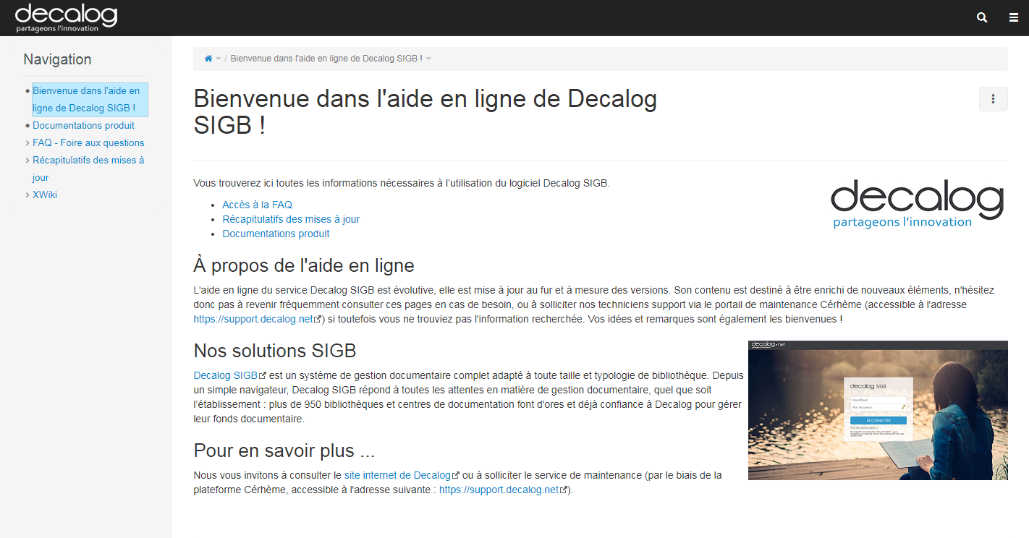Click the decalog.net login page screenshot
The image size is (1029, 538).
tap(877, 410)
